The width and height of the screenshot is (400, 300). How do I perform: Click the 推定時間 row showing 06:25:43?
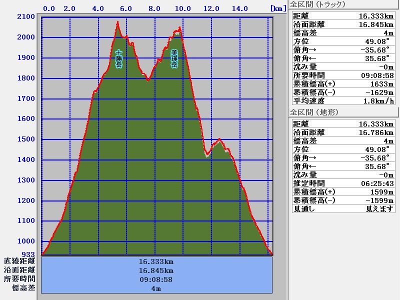[x=343, y=183]
